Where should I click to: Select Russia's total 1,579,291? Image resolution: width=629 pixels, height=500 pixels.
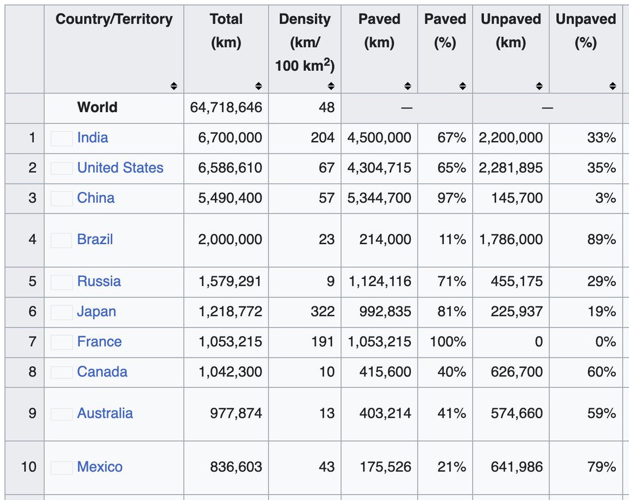tap(230, 281)
